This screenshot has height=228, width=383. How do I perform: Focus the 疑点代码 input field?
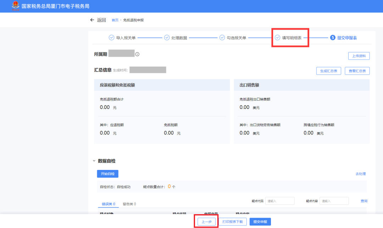[280, 201]
